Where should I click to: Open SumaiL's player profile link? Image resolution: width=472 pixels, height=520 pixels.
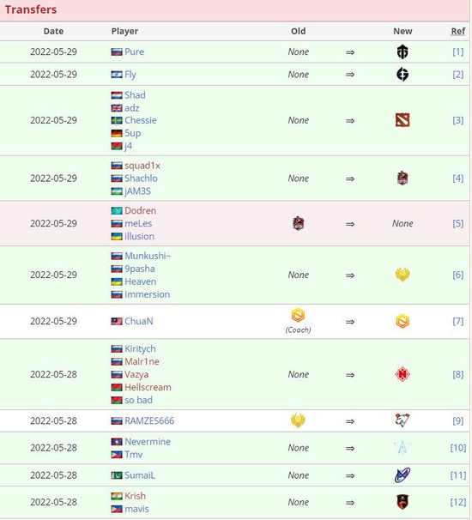140,475
